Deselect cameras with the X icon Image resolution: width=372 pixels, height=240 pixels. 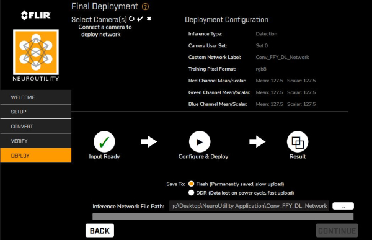(x=149, y=19)
